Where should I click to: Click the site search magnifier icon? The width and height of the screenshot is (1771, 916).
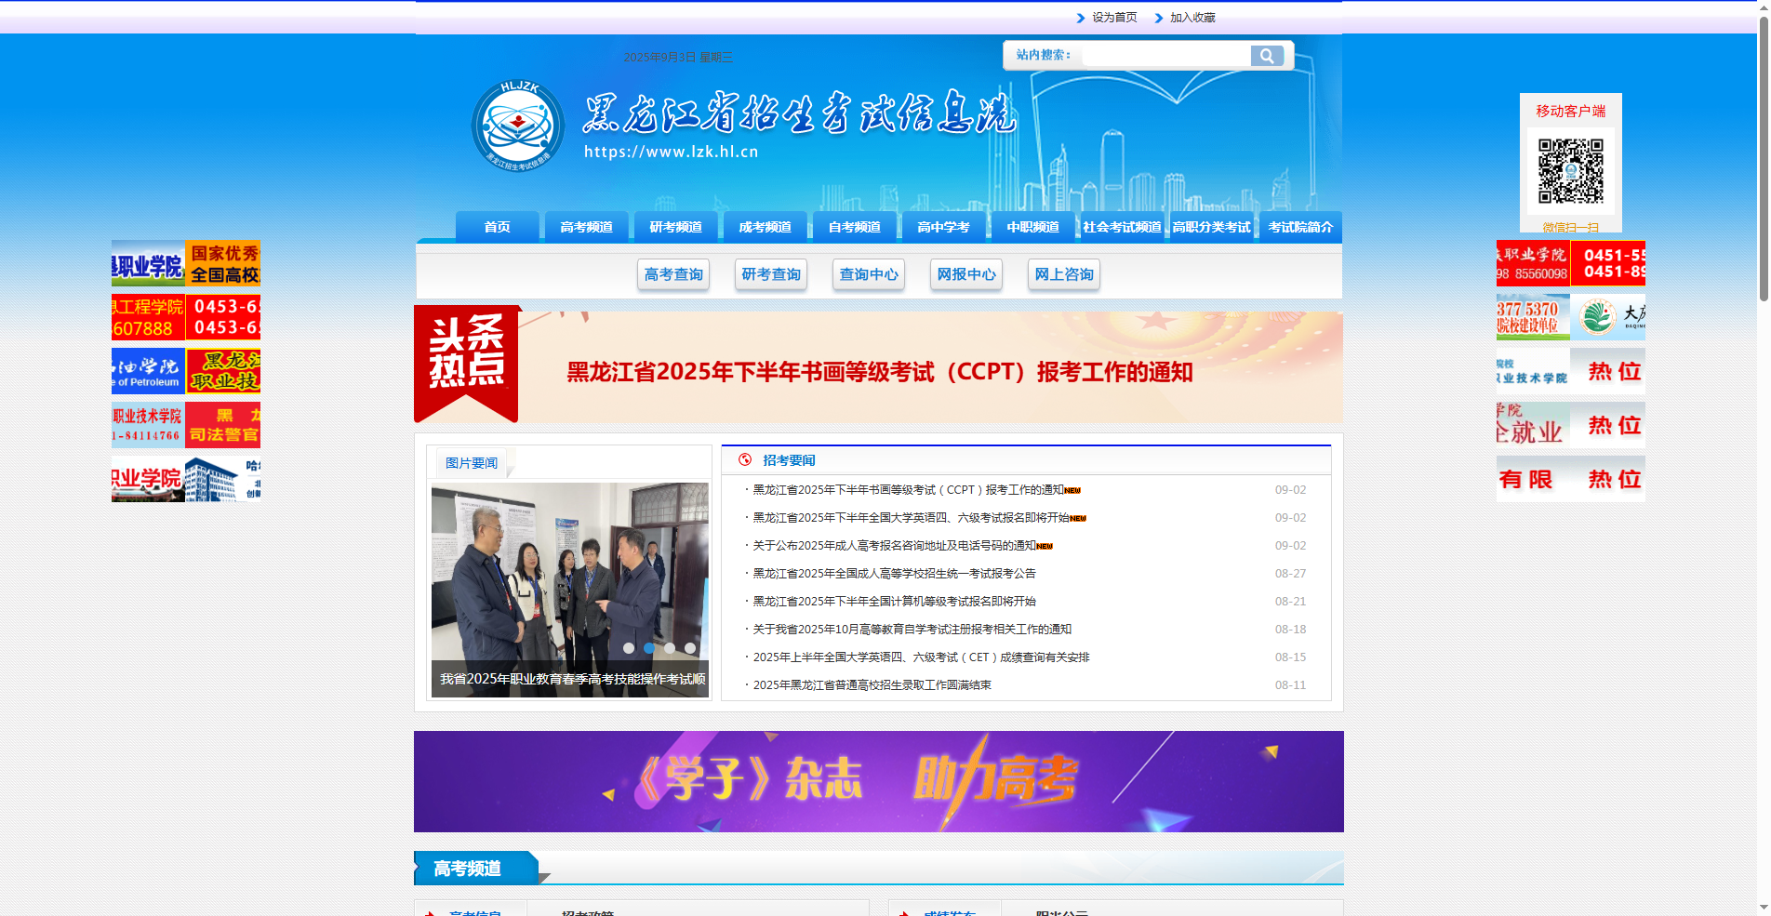[x=1269, y=56]
